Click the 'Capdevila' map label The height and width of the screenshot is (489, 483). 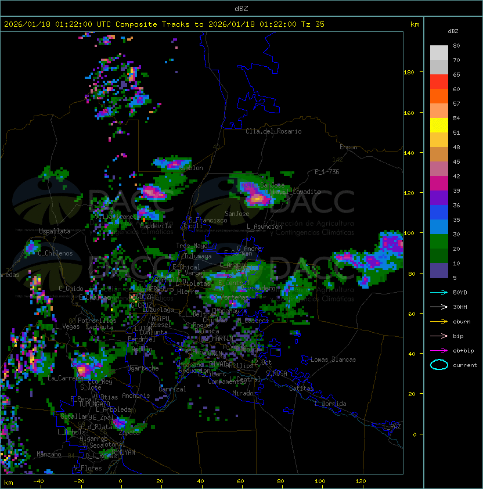[156, 226]
